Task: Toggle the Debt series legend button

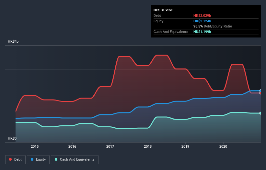Action: tap(16, 160)
